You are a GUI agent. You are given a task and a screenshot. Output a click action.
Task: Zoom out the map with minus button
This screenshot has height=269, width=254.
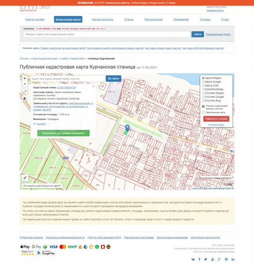pos(25,84)
